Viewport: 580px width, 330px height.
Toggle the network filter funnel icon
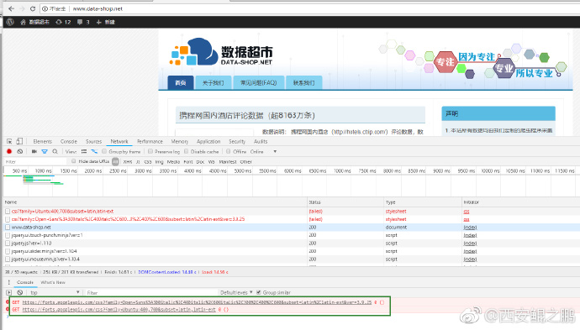pyautogui.click(x=45, y=151)
